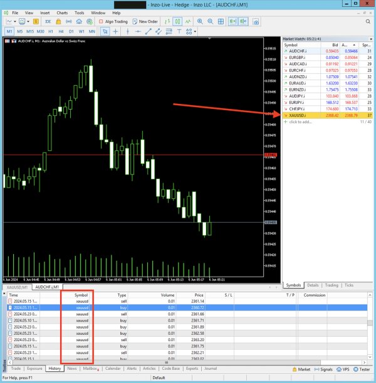Select XAUUSD.i in Market Watch
Screen dimensions: 376x383
click(x=327, y=115)
